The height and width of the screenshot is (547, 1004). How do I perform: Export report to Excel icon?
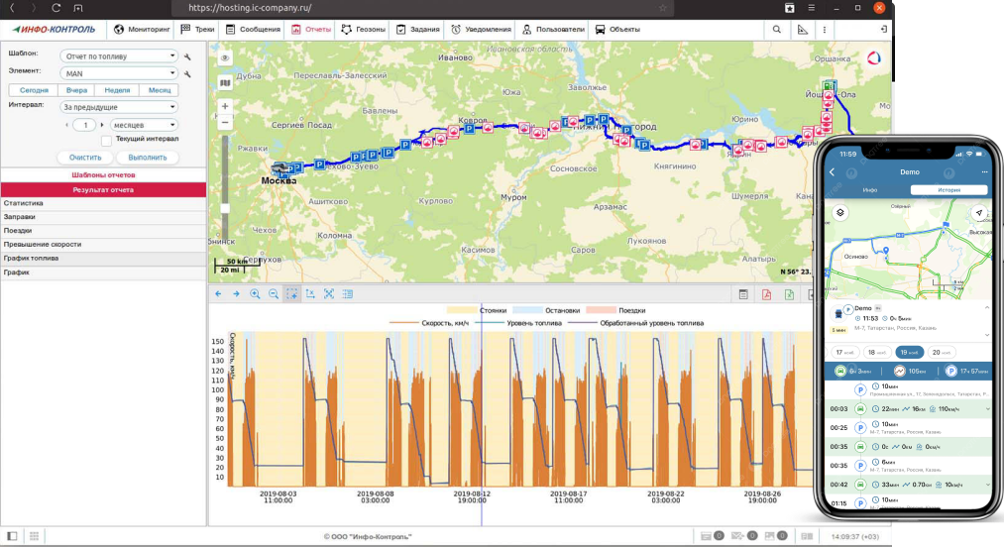click(x=790, y=294)
